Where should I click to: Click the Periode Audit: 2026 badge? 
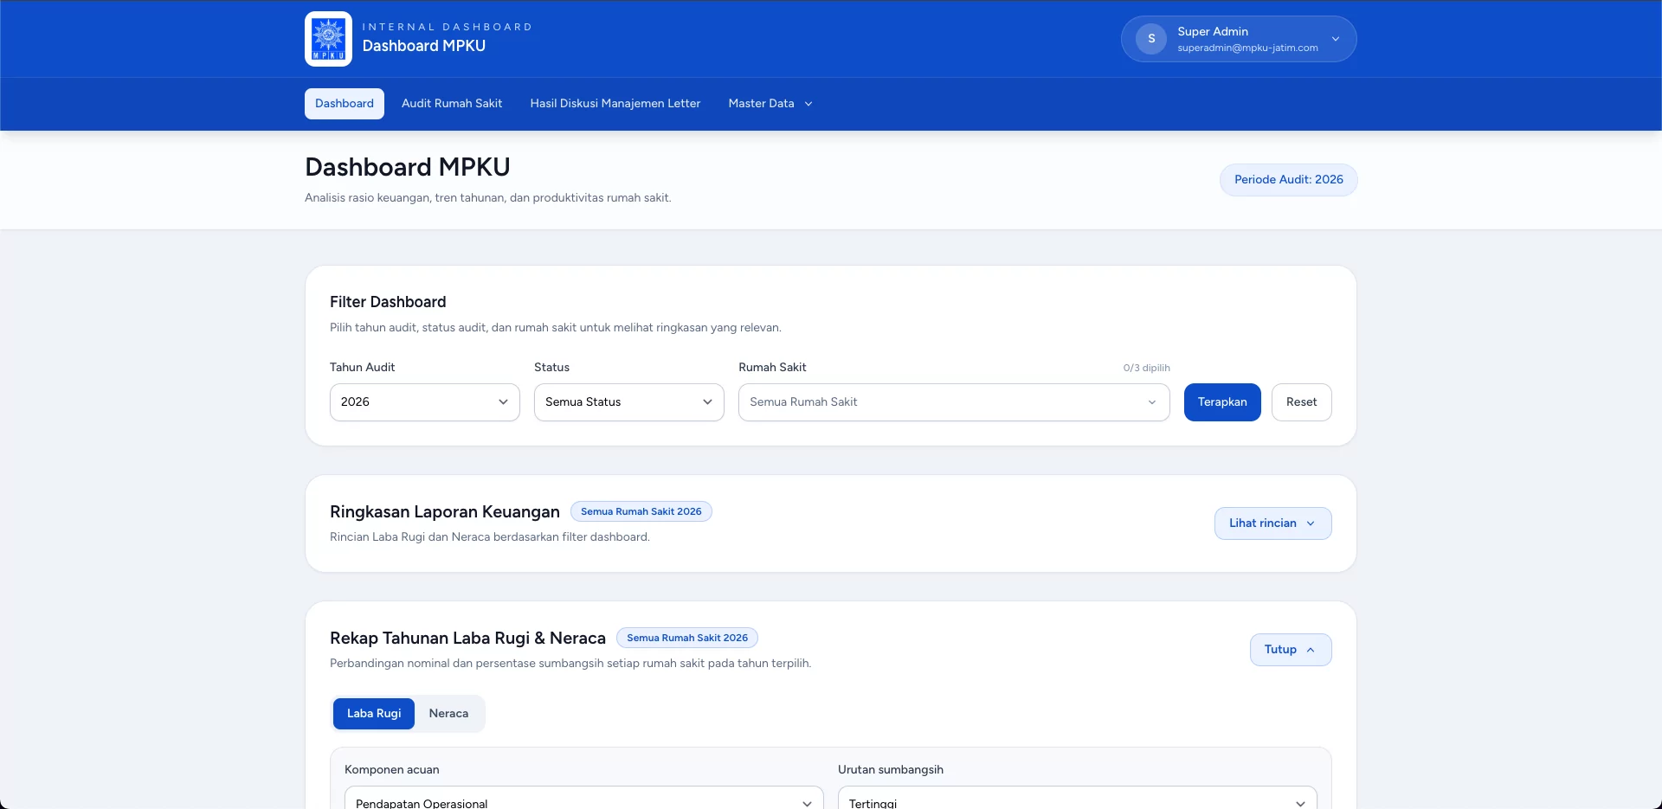coord(1289,180)
